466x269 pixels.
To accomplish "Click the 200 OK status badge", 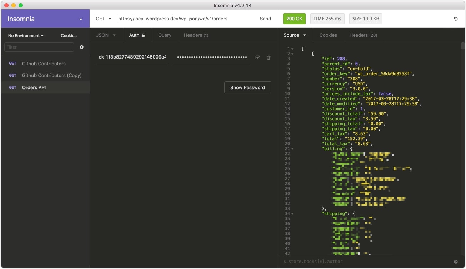I will pyautogui.click(x=294, y=19).
